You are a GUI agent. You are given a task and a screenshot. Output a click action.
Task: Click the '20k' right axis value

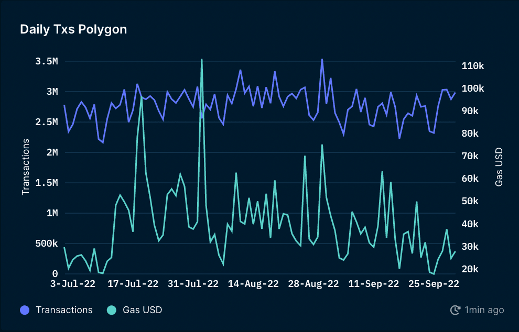[470, 269]
